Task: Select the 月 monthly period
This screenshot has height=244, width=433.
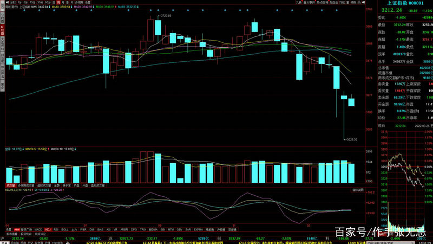Action: [68, 2]
